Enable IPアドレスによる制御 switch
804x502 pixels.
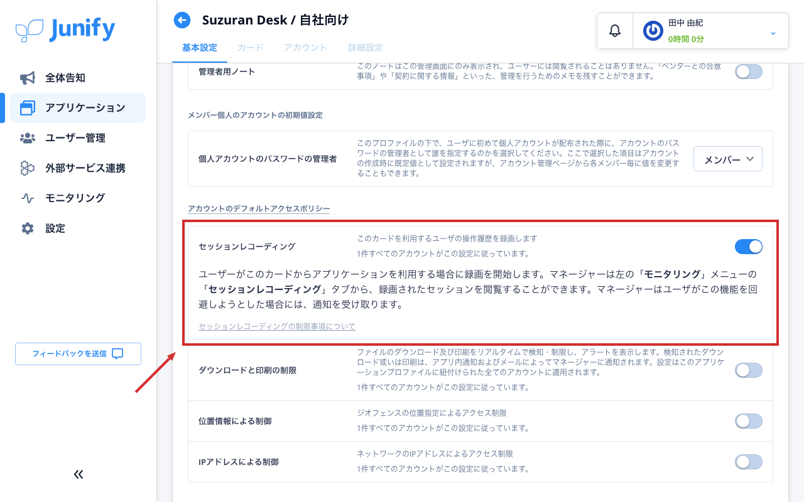(x=749, y=462)
